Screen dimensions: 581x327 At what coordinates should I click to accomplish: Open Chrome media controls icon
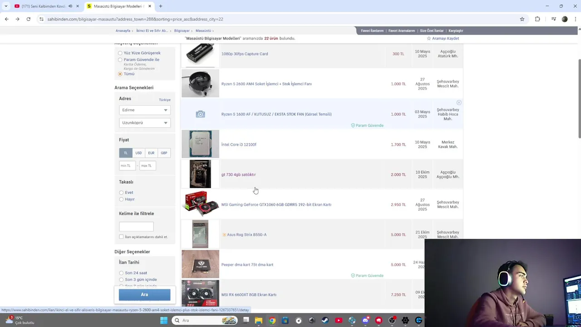pos(553,19)
